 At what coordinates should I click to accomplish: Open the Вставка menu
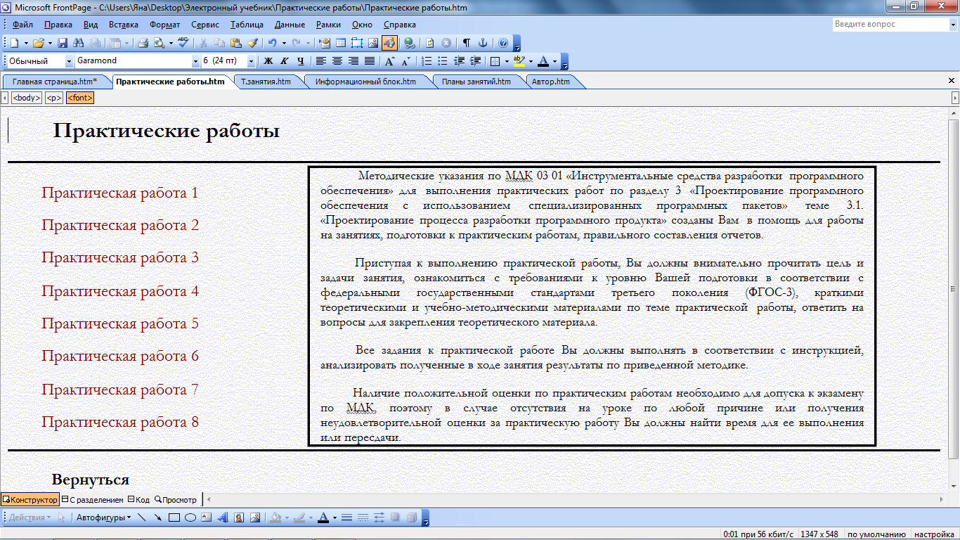124,24
